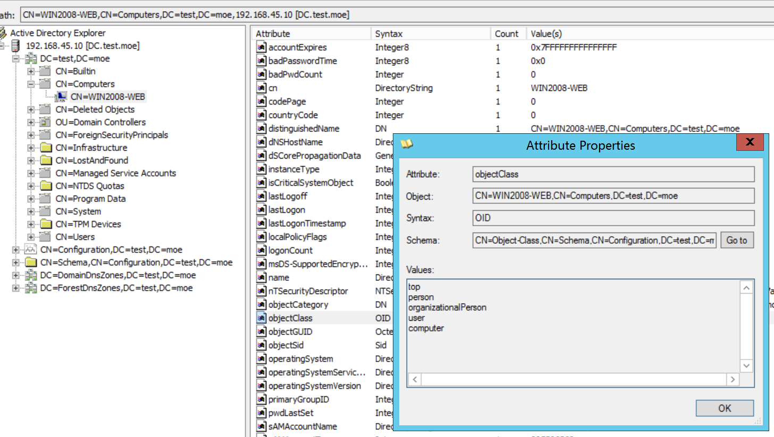Click the WIN2008-WEB computer icon in tree

[62, 97]
